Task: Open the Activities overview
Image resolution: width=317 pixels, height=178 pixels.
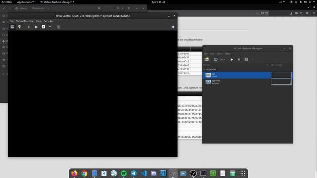Action: [7, 2]
